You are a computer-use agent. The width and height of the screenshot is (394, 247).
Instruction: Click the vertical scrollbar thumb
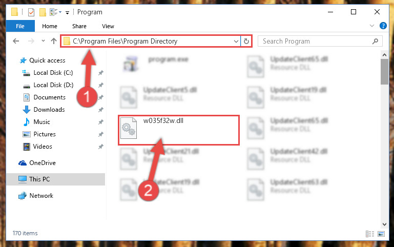[x=384, y=72]
